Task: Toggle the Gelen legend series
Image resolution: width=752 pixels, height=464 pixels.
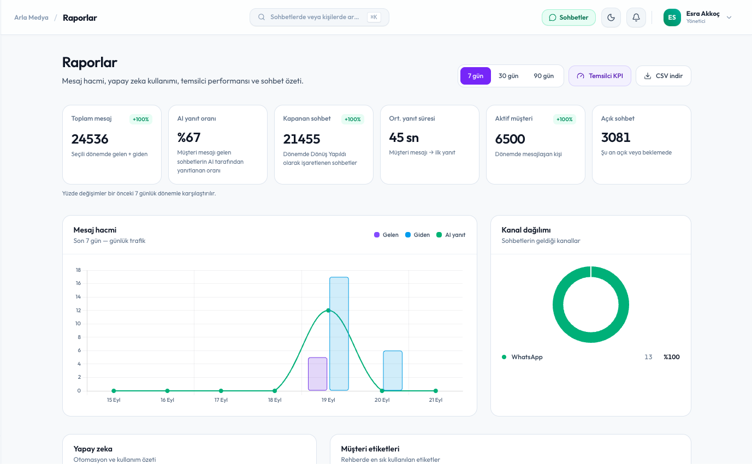Action: (x=386, y=235)
